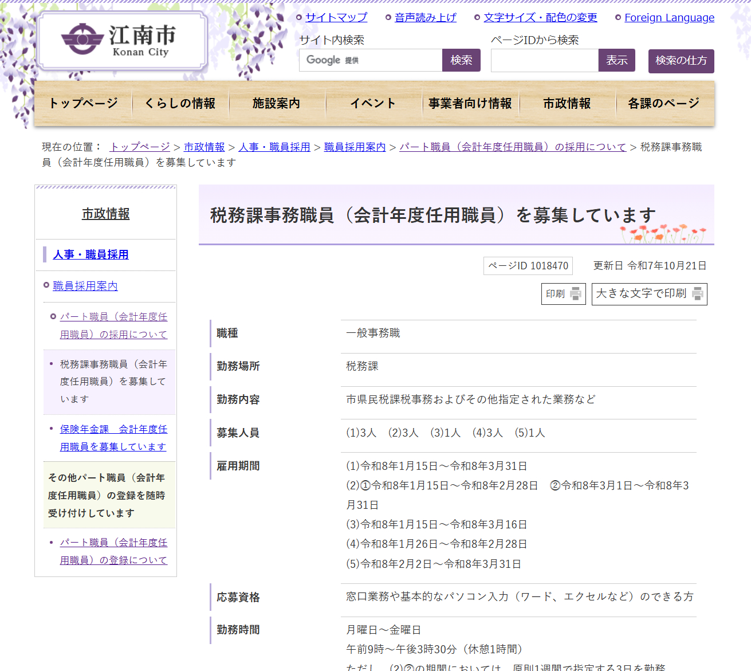Open the 施設案内 menu tab

click(276, 103)
